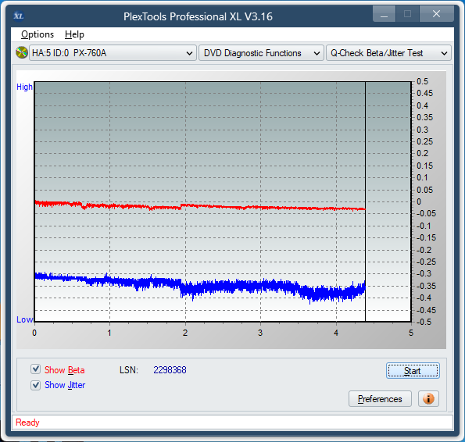
Task: Click the 0.5 value on the beta axis
Action: 422,81
